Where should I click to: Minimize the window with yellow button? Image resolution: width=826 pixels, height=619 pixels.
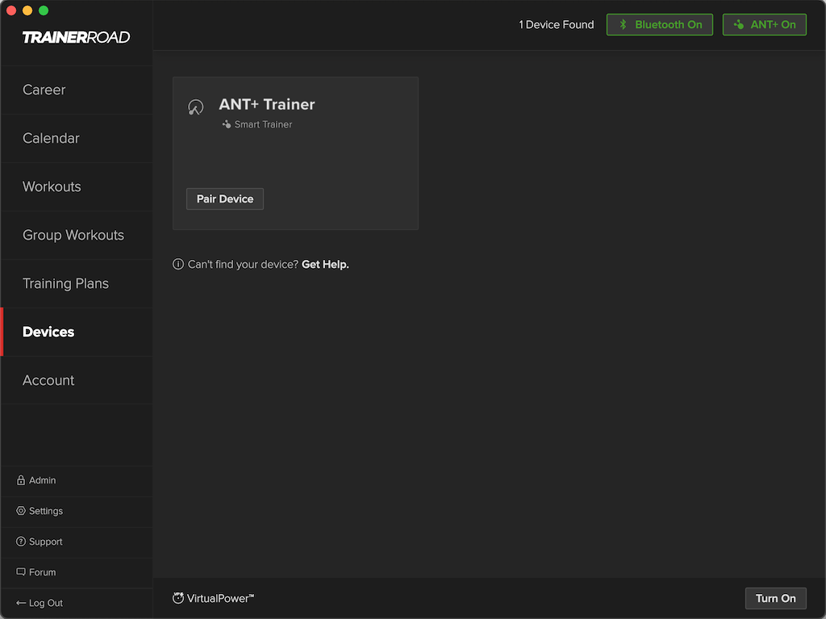[x=27, y=10]
